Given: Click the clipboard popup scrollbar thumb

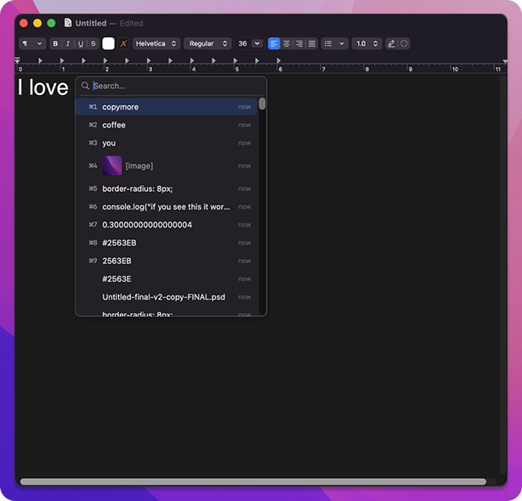Looking at the screenshot, I should point(263,104).
